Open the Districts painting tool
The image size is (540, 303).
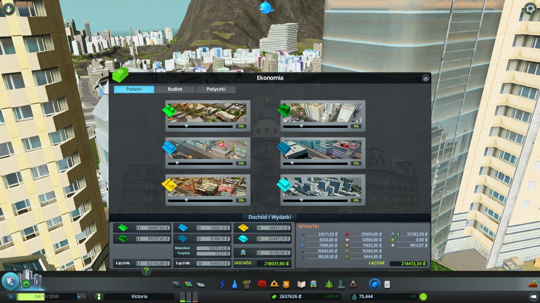(200, 285)
